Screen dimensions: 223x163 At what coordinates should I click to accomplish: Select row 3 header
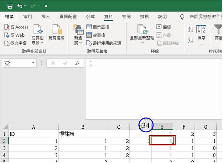point(4,148)
